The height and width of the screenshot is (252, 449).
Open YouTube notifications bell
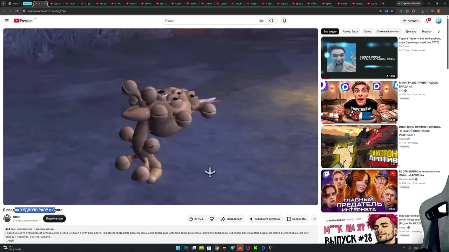pos(428,21)
